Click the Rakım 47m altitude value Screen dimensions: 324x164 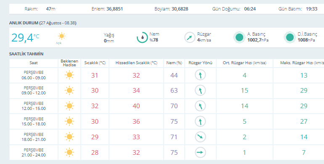click(x=50, y=9)
